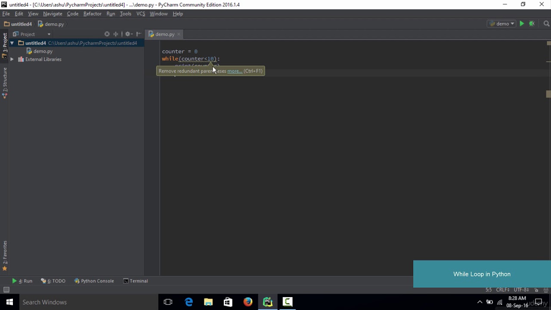Open the Python Console tool window
Viewport: 551px width, 310px height.
point(94,281)
